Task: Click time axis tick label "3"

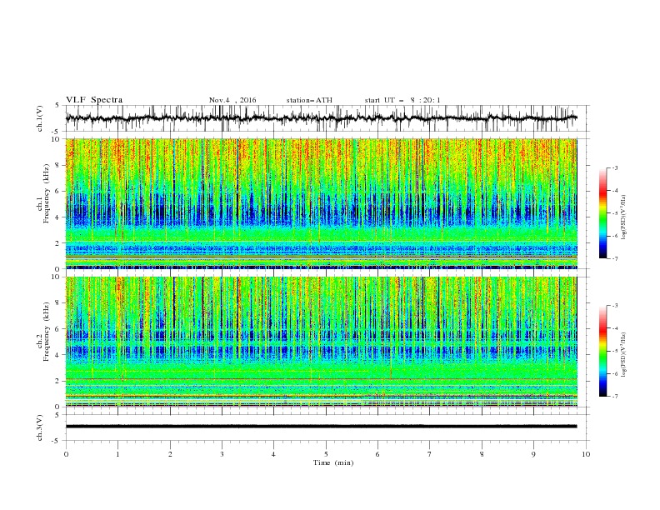Action: point(222,454)
